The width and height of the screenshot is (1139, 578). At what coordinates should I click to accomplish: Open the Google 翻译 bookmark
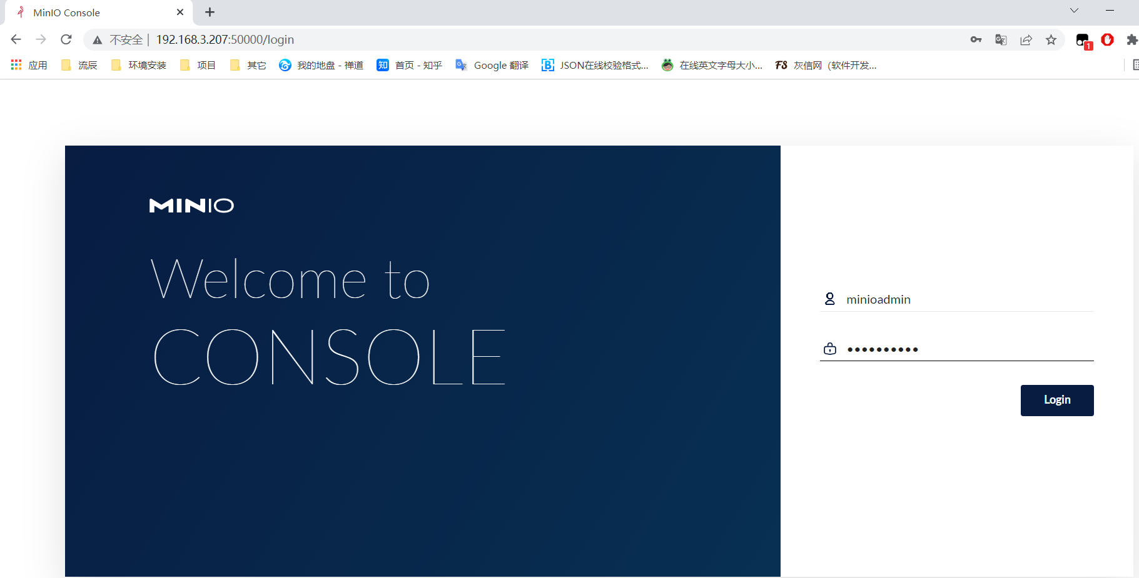492,65
